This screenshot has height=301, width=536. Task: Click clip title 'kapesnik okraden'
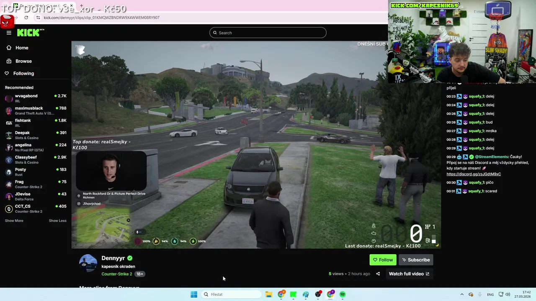click(118, 266)
